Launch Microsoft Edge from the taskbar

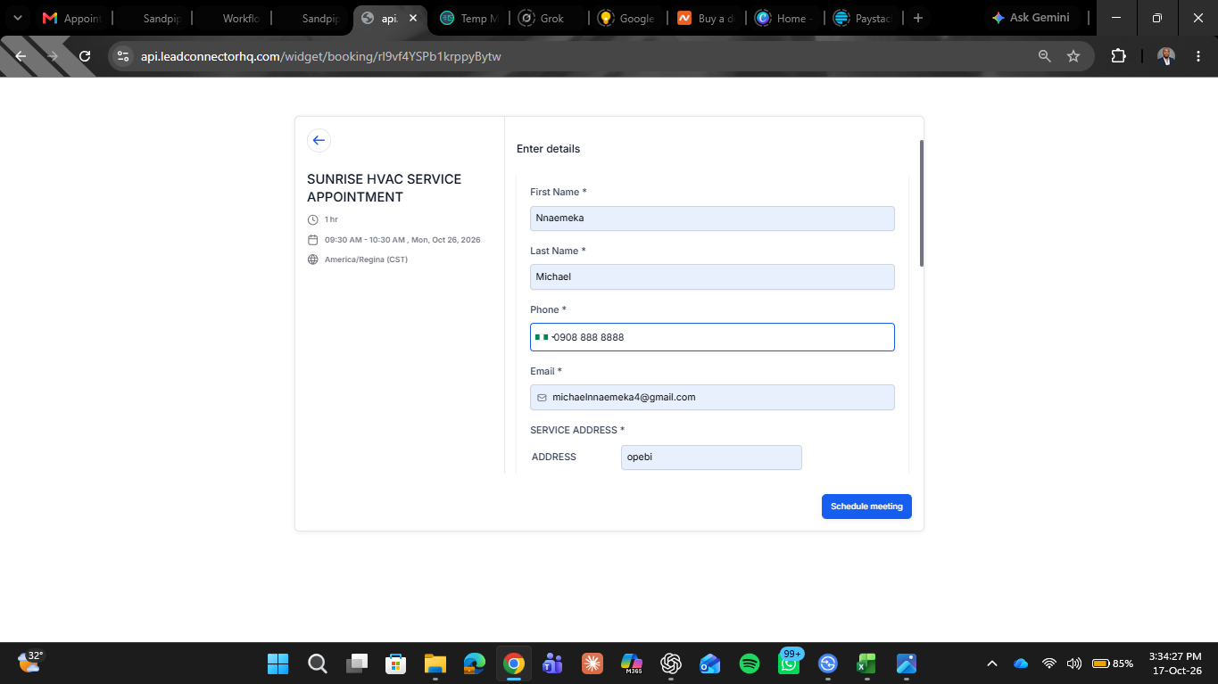tap(474, 663)
